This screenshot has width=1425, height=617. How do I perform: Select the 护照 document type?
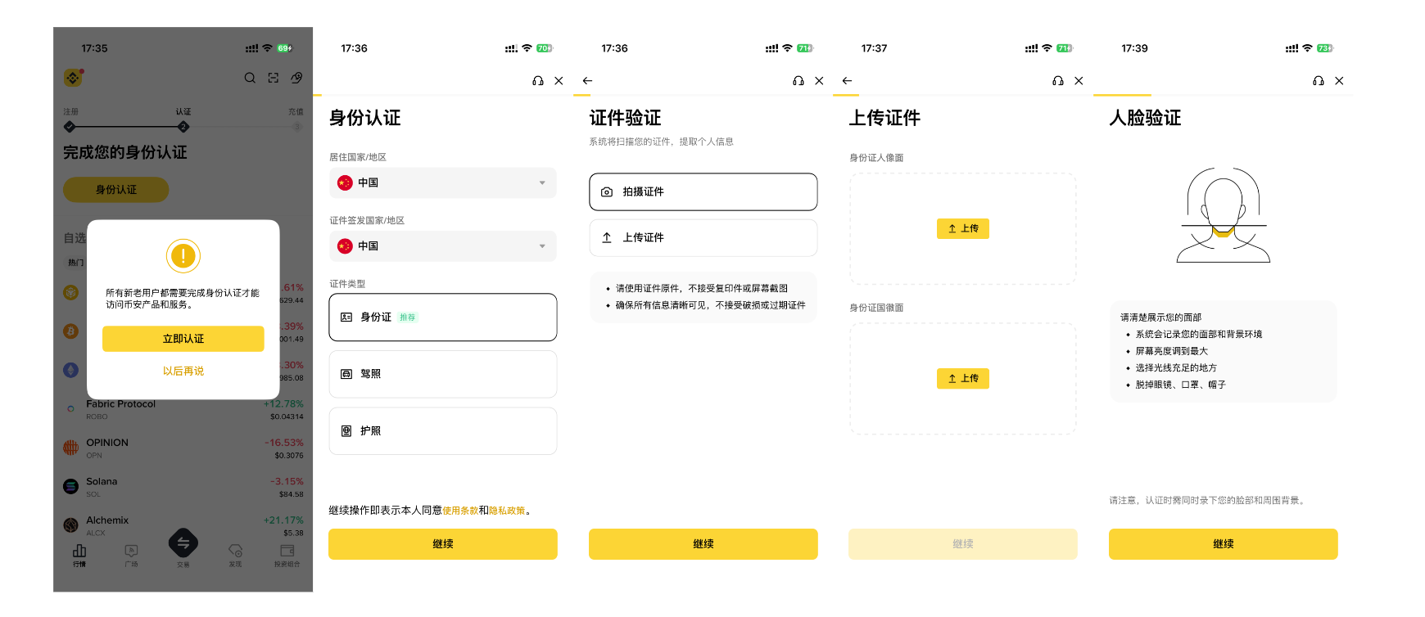[x=443, y=431]
